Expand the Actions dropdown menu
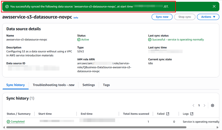The image size is (222, 130). pos(208,17)
